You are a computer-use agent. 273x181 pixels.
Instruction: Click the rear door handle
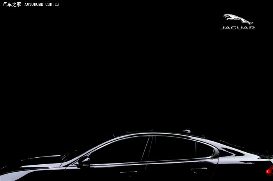[x=199, y=169]
